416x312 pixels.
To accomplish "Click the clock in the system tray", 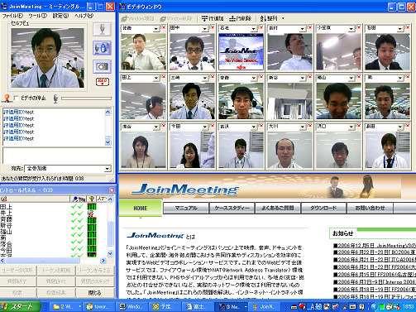I will tap(408, 306).
